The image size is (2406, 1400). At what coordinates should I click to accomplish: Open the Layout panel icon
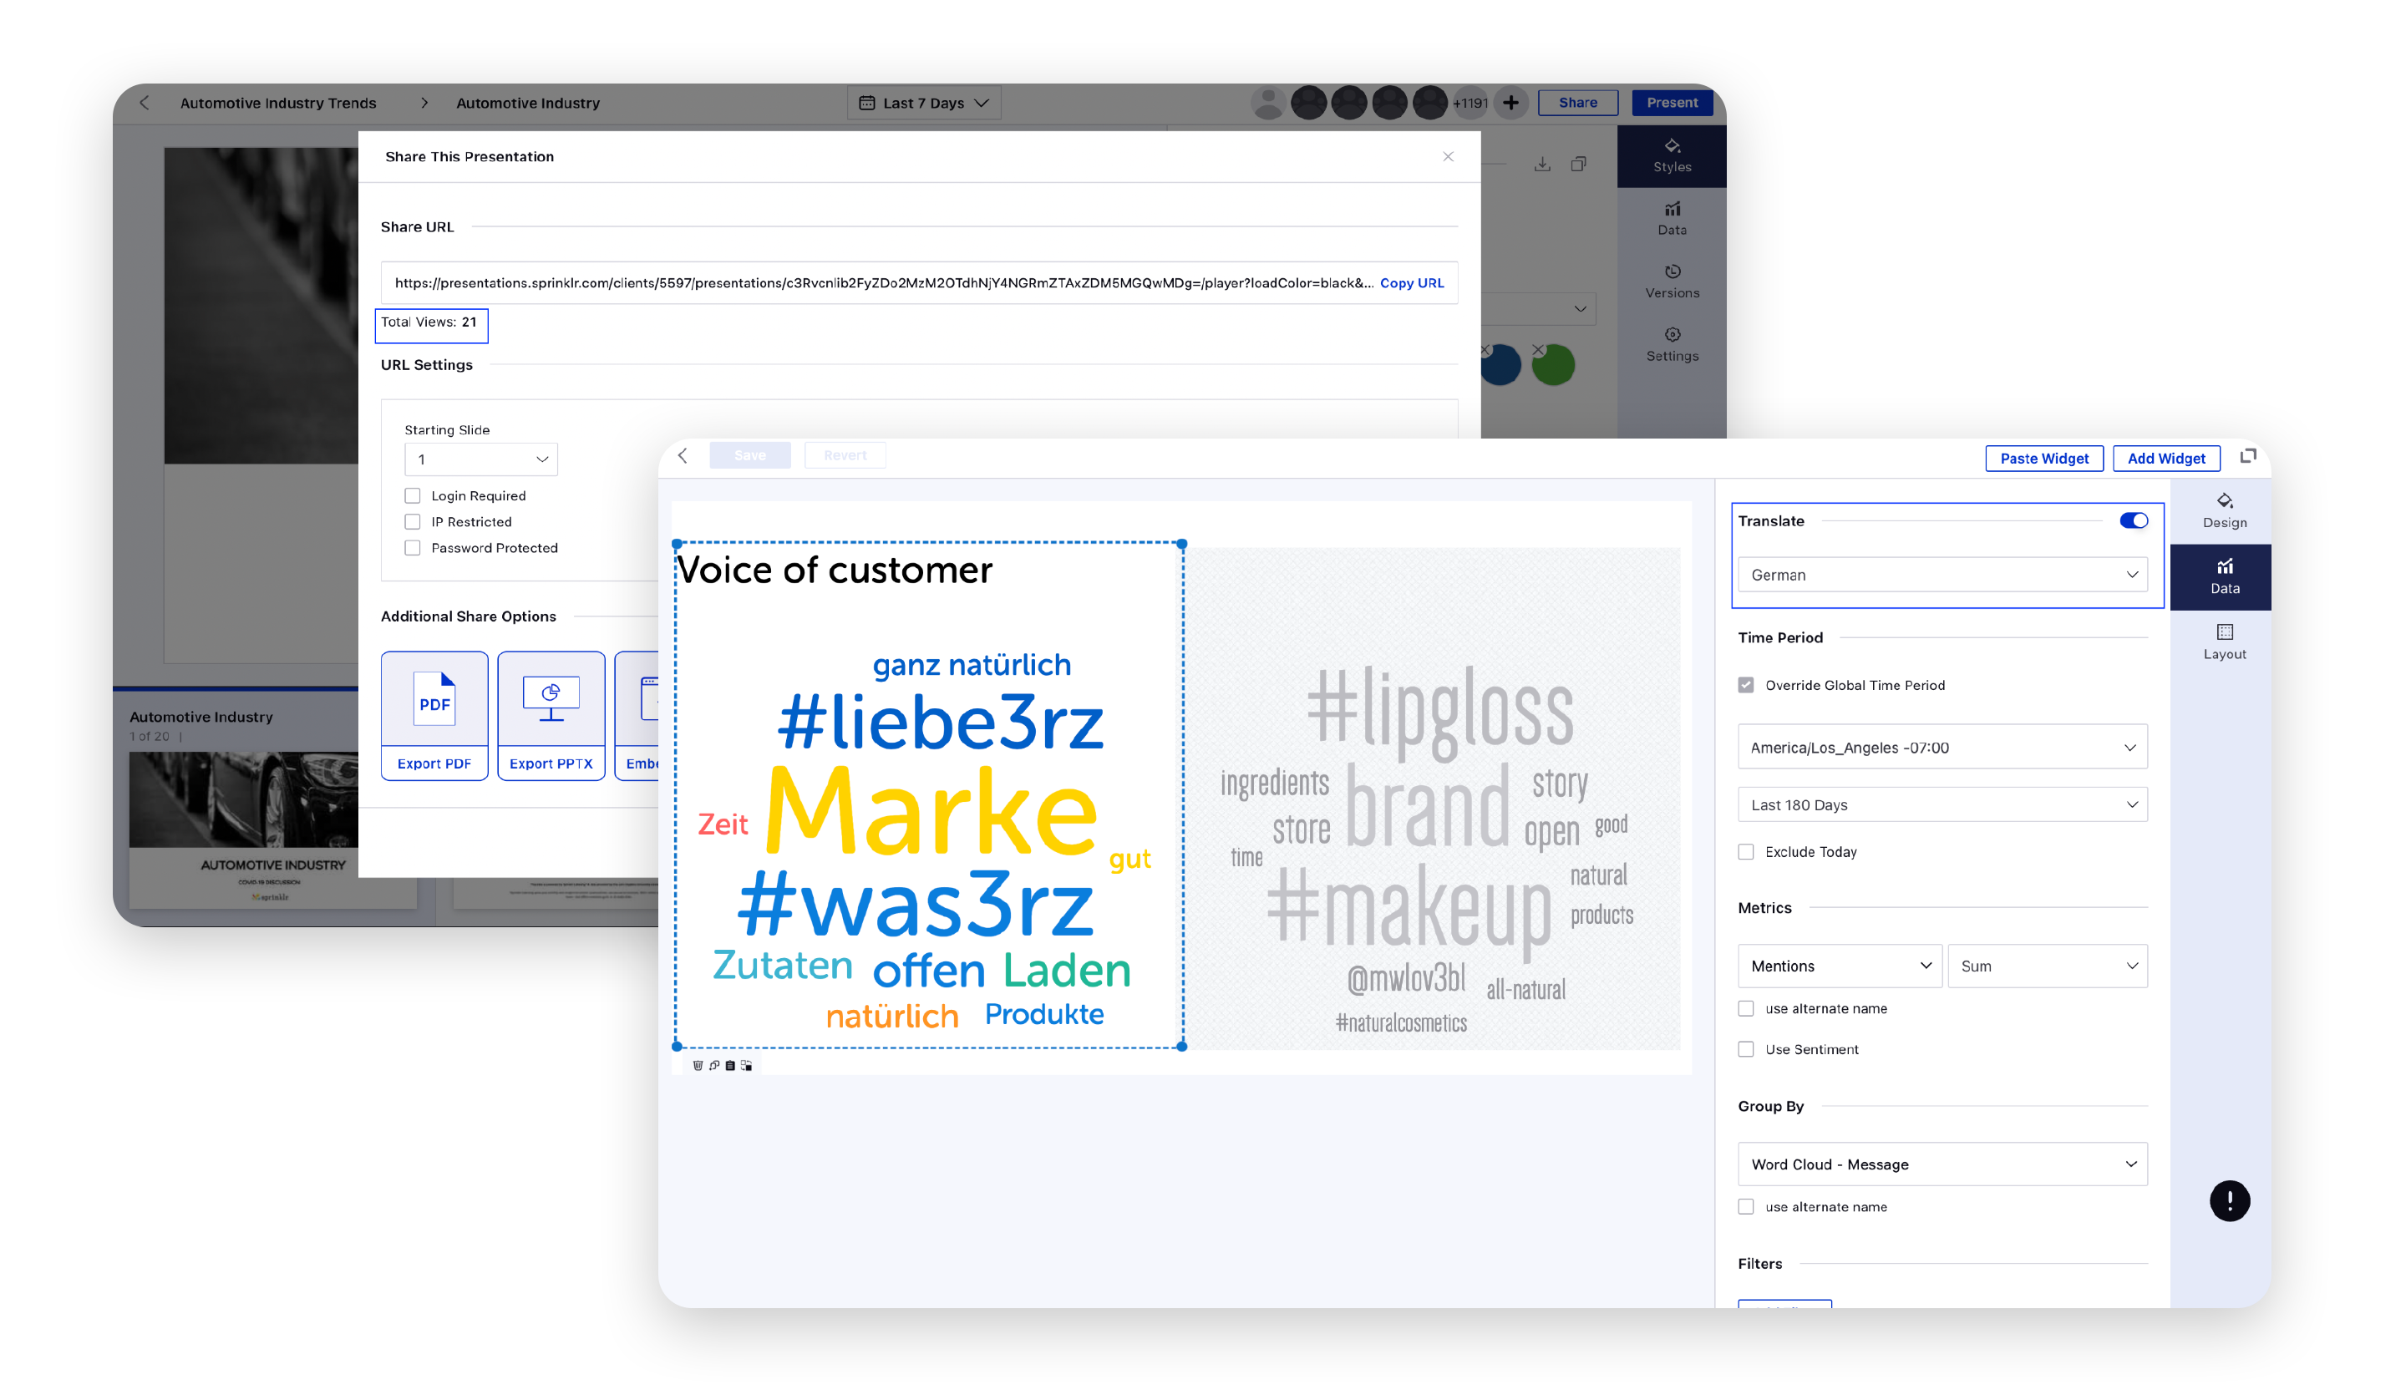pyautogui.click(x=2224, y=632)
